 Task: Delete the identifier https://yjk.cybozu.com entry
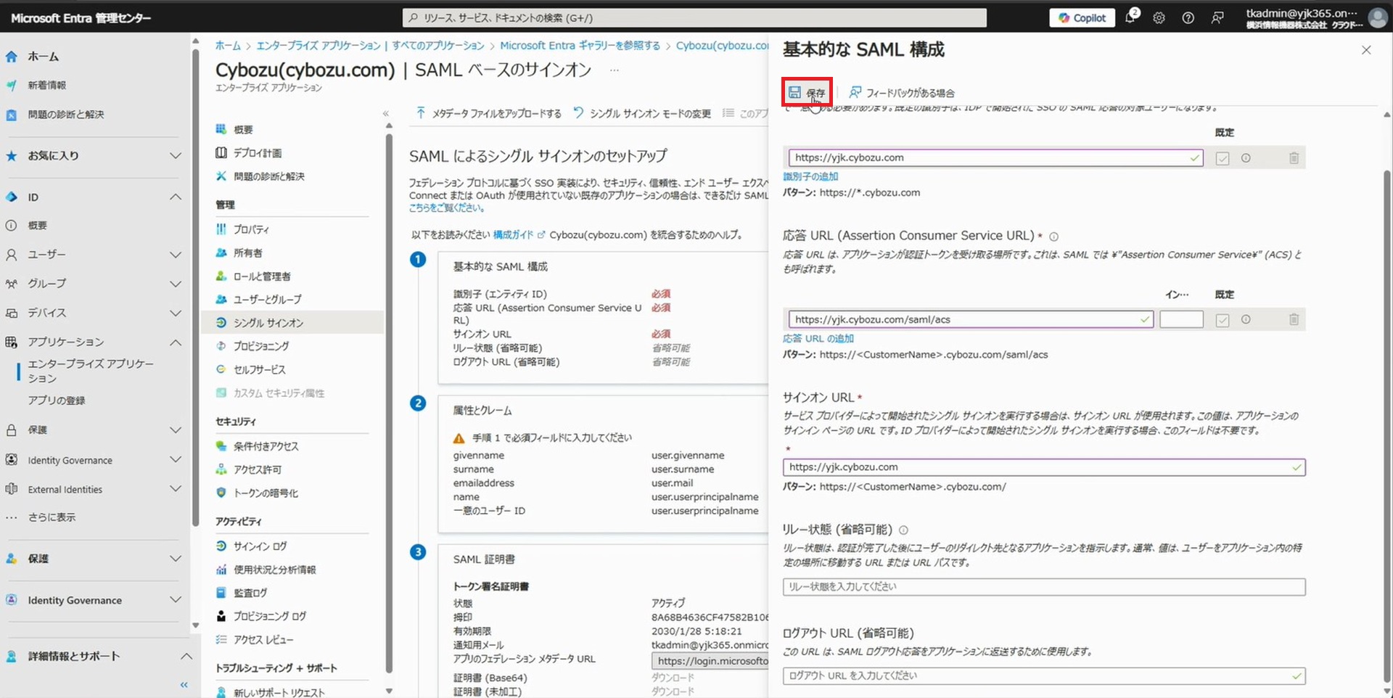[x=1294, y=158]
